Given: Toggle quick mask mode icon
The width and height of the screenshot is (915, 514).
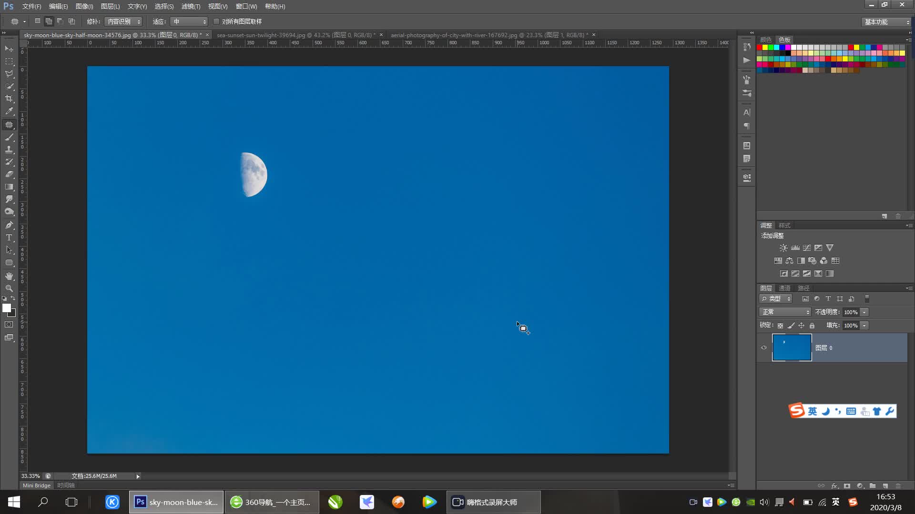Looking at the screenshot, I should coord(9,325).
